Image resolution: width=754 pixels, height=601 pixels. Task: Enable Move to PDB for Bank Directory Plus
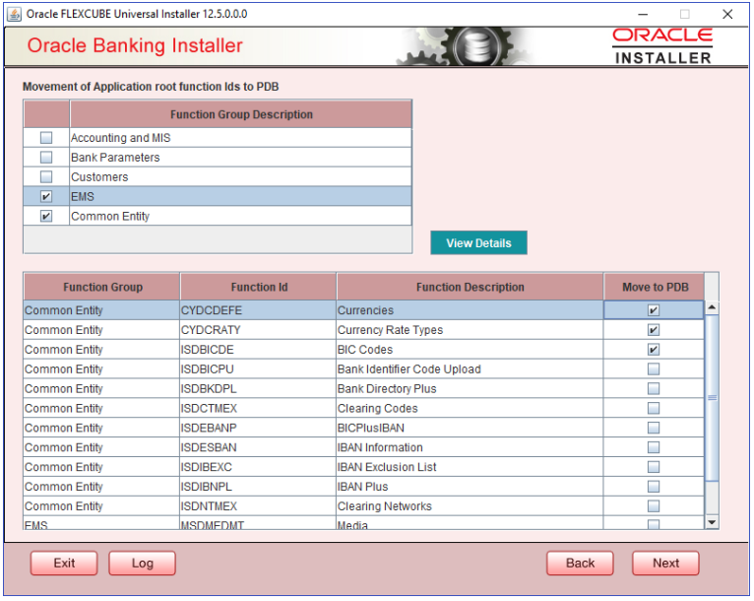pyautogui.click(x=653, y=389)
